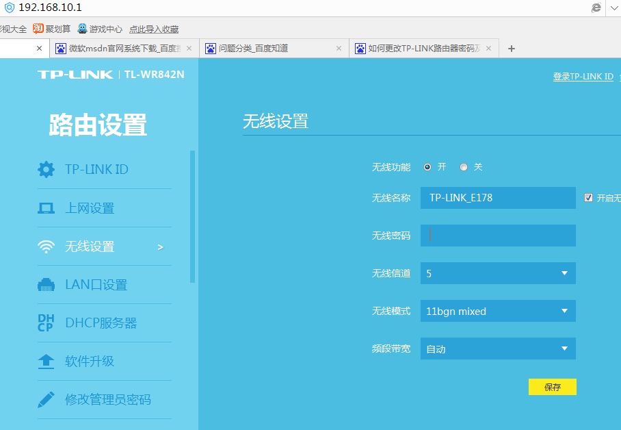
Task: Click the Baidu paw icon on 微软msdn tab
Action: (61, 49)
